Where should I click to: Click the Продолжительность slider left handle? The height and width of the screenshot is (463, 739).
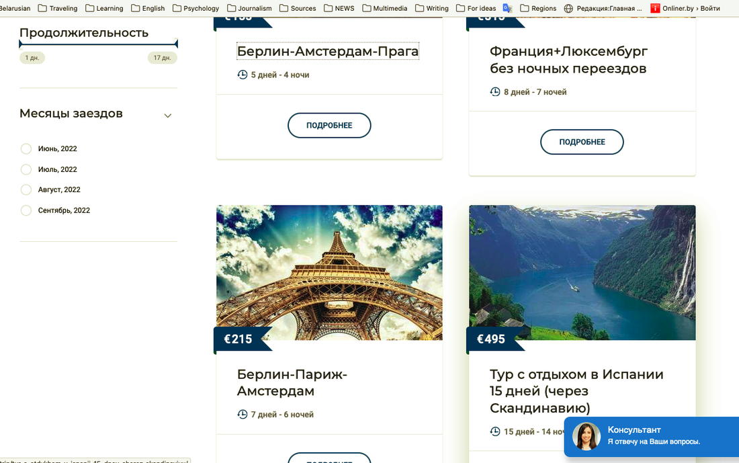[x=20, y=44]
